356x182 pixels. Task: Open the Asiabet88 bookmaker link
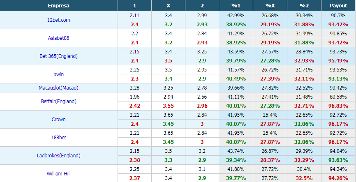click(58, 38)
